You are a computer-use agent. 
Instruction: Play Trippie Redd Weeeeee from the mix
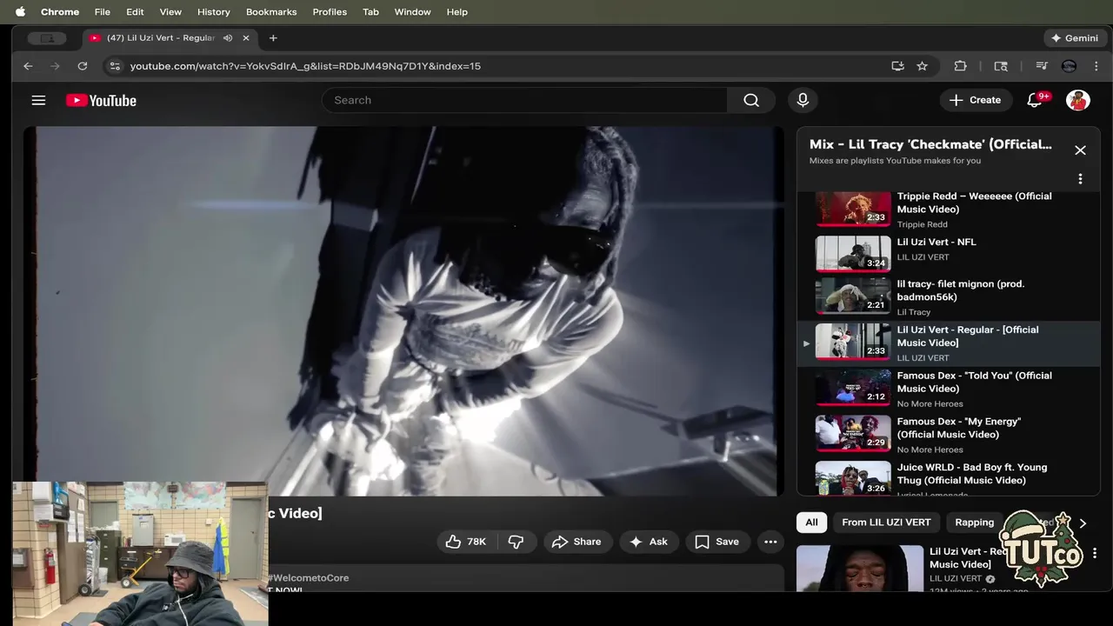948,210
